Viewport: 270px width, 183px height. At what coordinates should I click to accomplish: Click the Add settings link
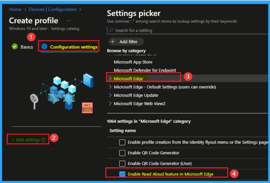click(26, 140)
